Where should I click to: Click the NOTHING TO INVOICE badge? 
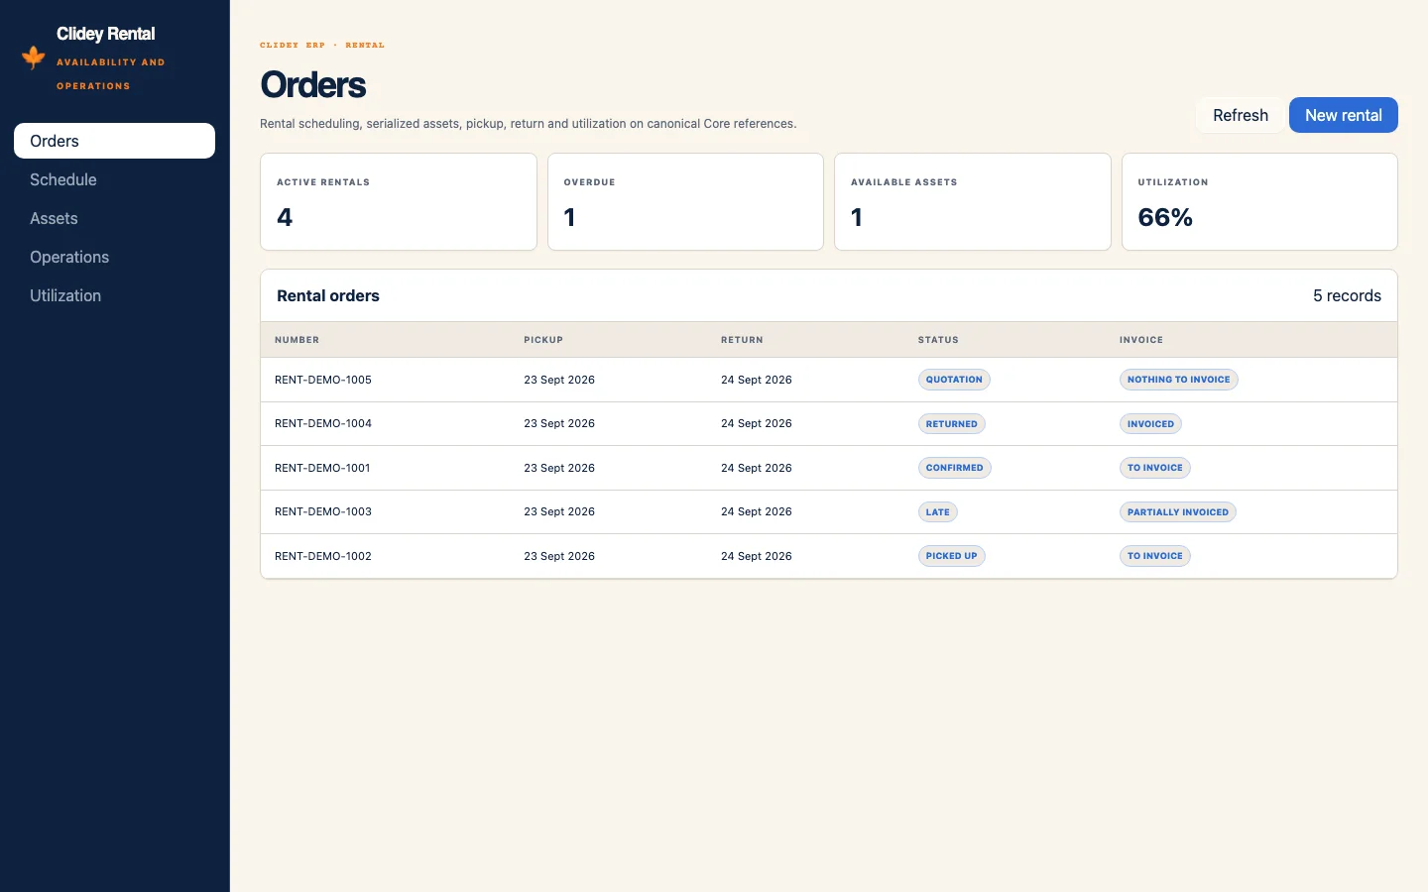(1179, 380)
